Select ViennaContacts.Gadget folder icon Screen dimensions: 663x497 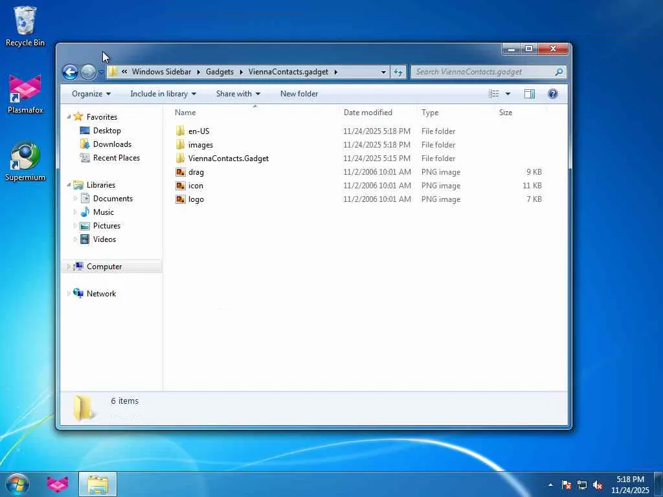(181, 158)
